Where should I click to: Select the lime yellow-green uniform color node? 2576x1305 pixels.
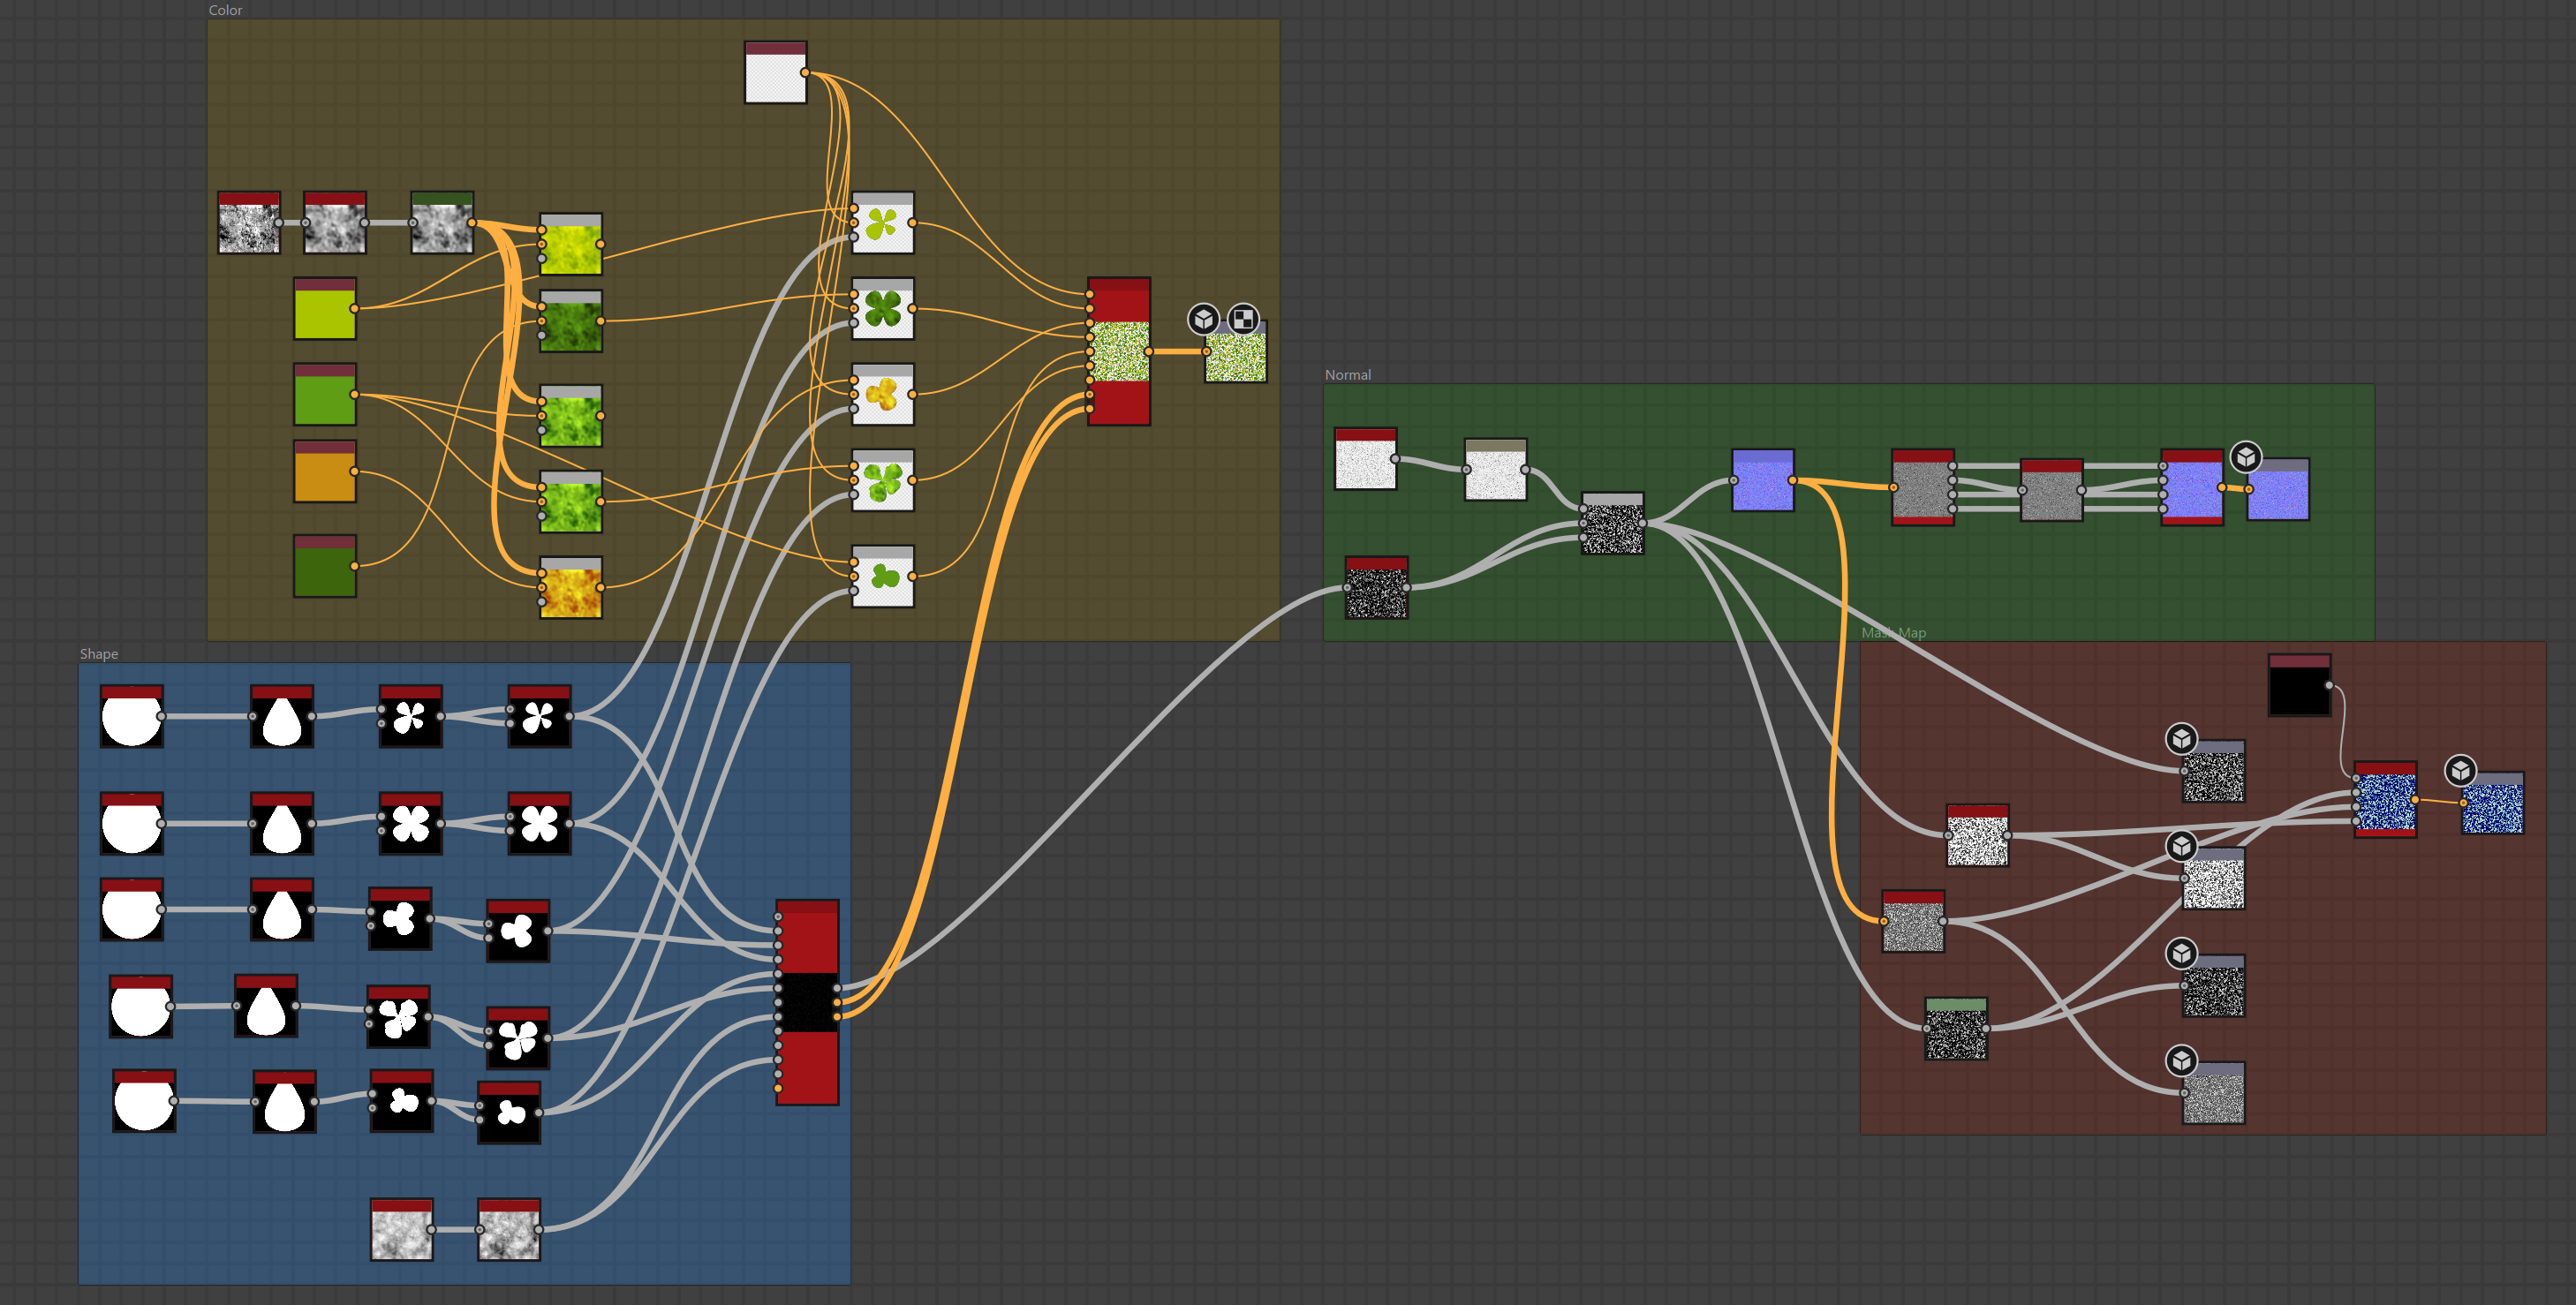coord(325,309)
